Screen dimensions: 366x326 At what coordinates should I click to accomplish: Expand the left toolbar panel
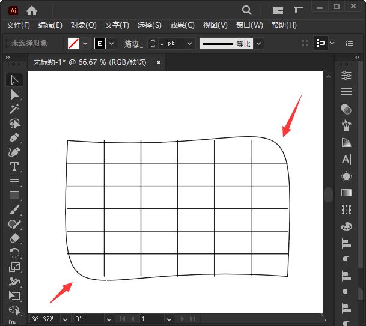[8, 57]
